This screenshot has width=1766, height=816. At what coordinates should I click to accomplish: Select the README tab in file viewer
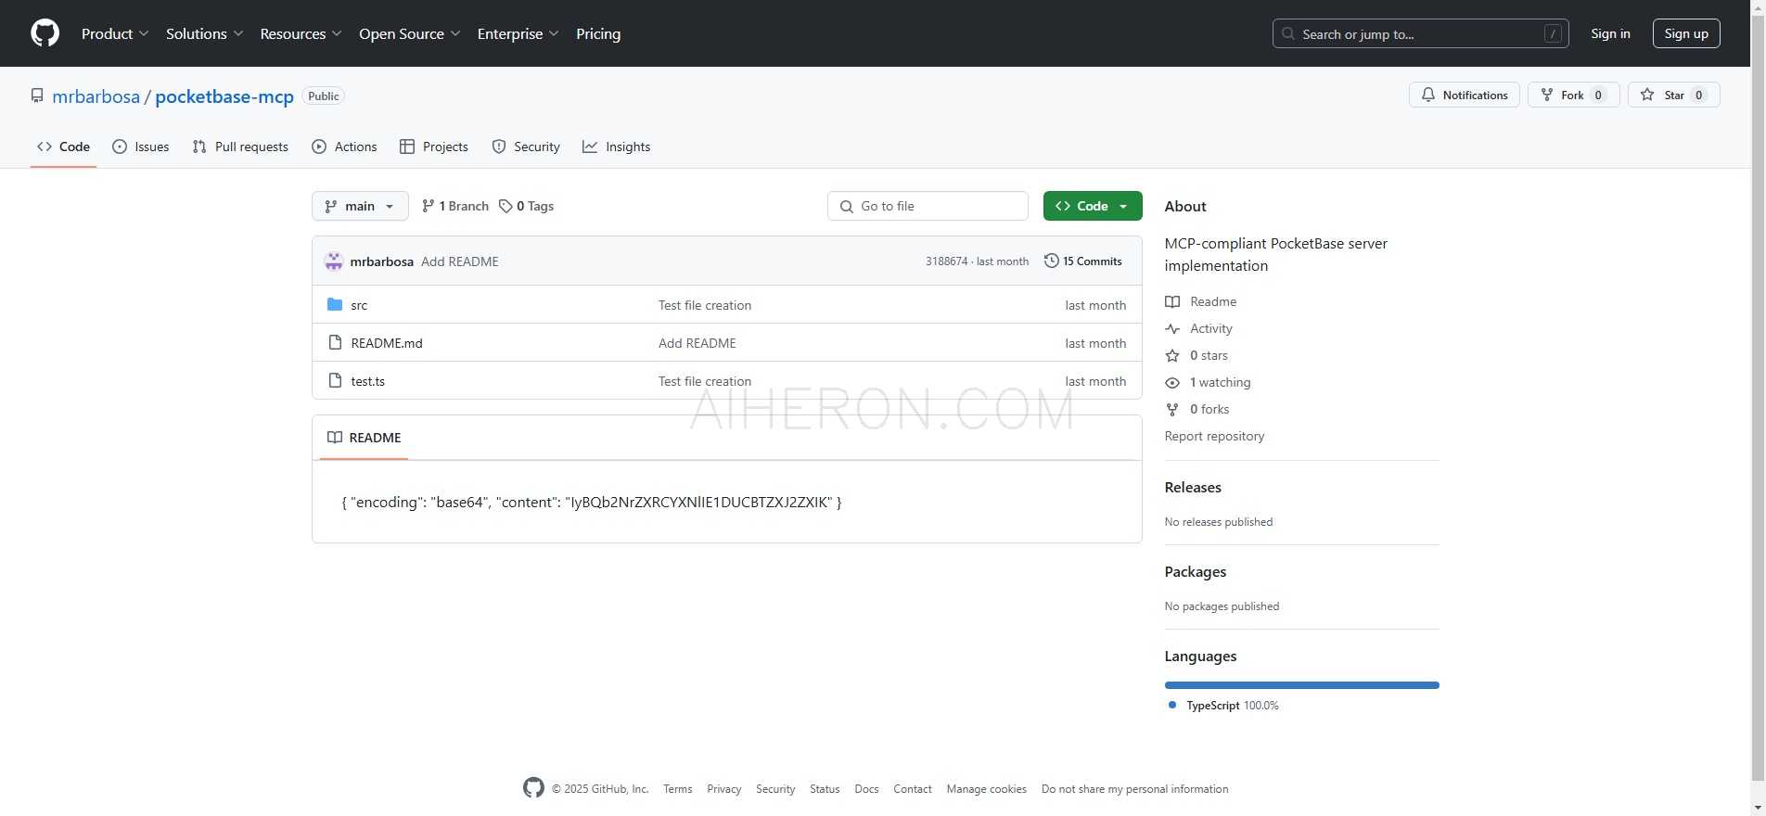point(365,438)
